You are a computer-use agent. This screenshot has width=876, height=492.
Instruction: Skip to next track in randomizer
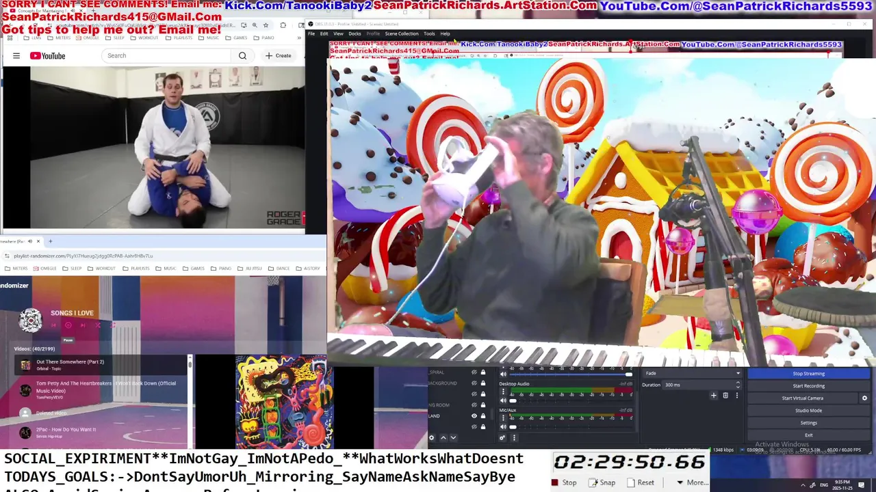coord(82,325)
